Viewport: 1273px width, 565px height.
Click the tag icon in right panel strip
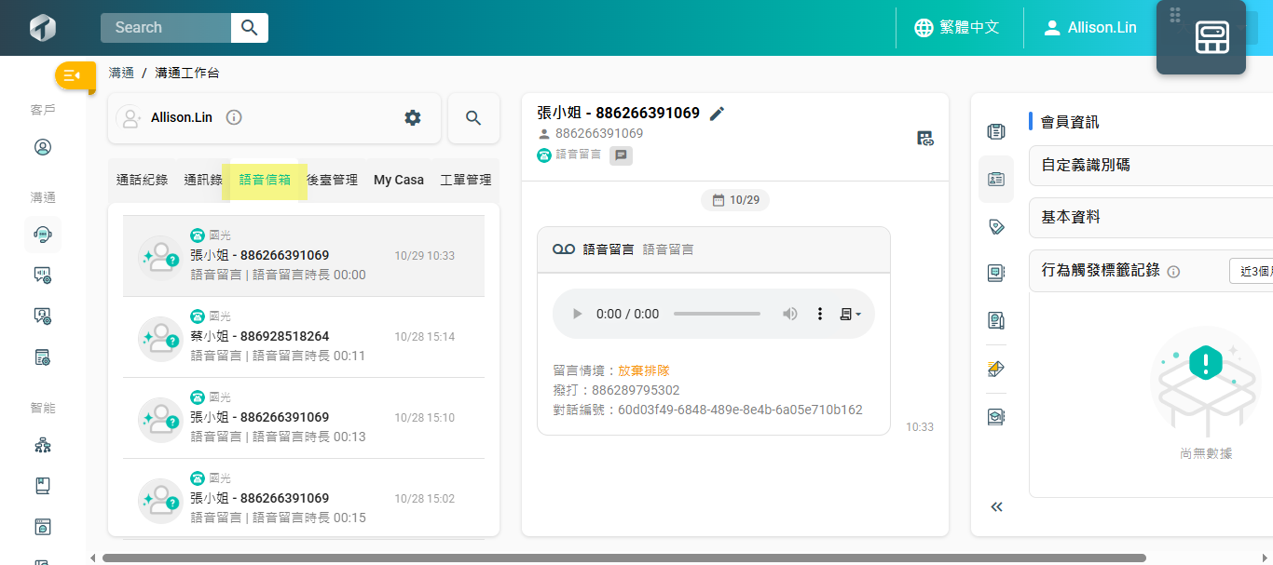coord(996,226)
